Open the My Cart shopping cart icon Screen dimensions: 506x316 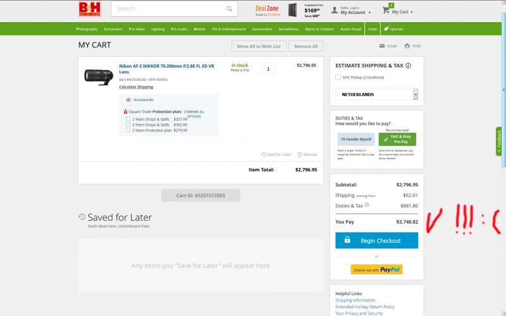386,10
